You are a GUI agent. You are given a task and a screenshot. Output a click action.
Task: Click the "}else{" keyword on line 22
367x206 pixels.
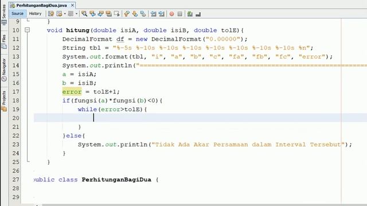click(74, 136)
